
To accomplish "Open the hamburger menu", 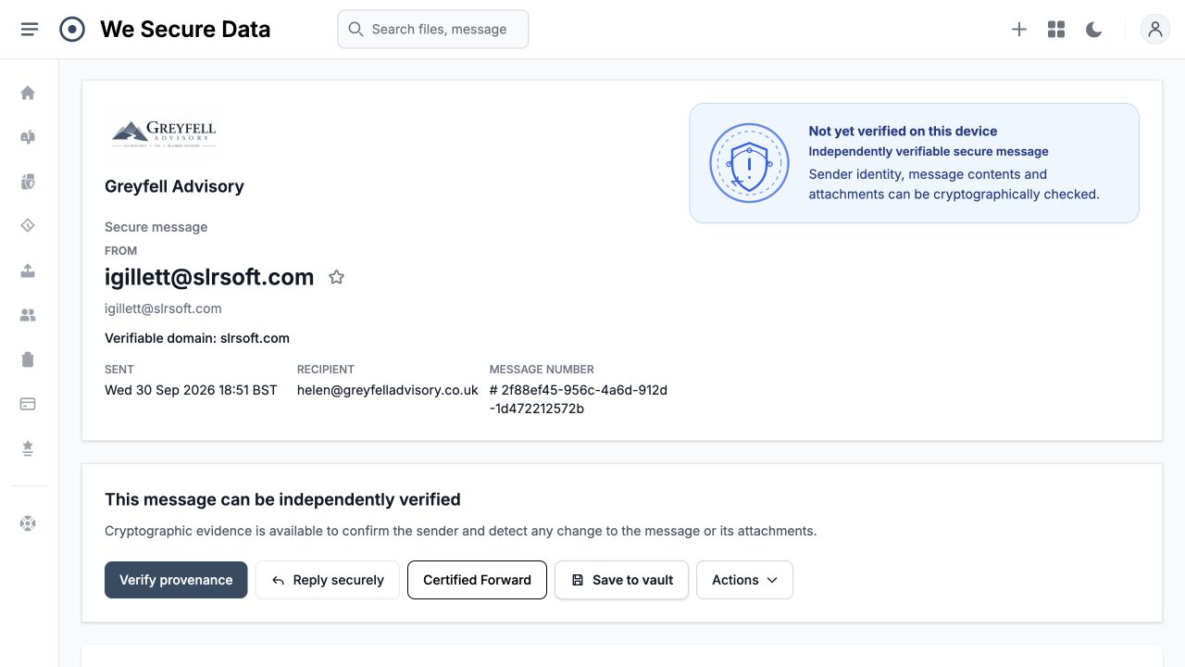I will tap(30, 30).
